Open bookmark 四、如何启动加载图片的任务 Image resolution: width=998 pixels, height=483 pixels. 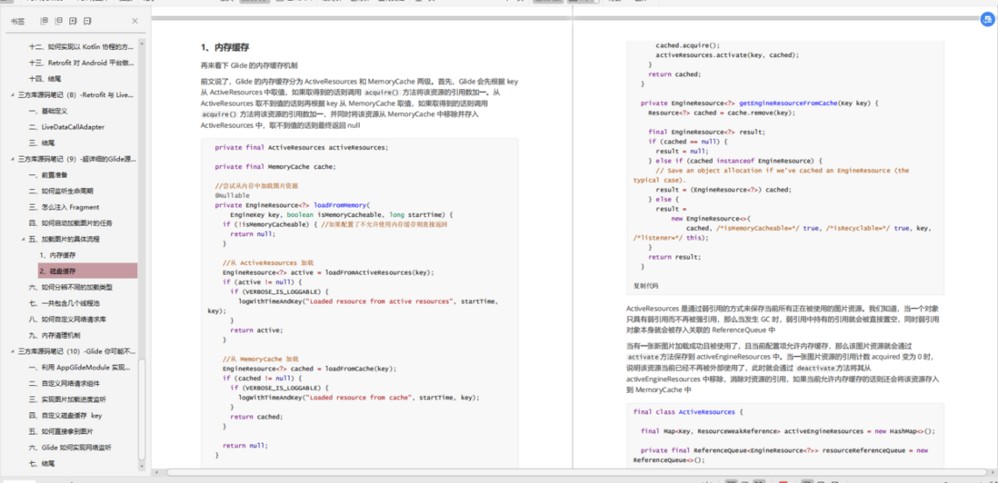click(69, 223)
